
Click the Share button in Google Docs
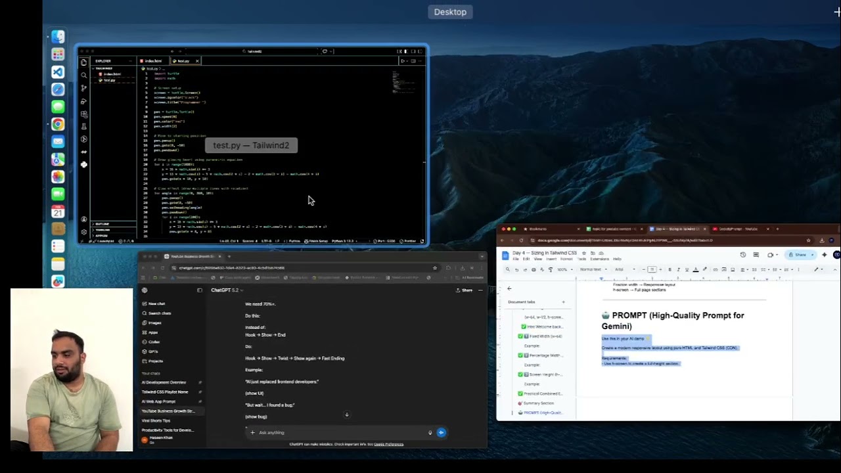coord(798,255)
